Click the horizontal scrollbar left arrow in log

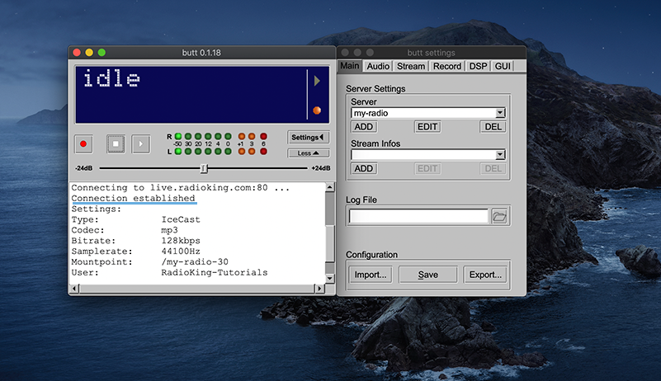point(73,289)
